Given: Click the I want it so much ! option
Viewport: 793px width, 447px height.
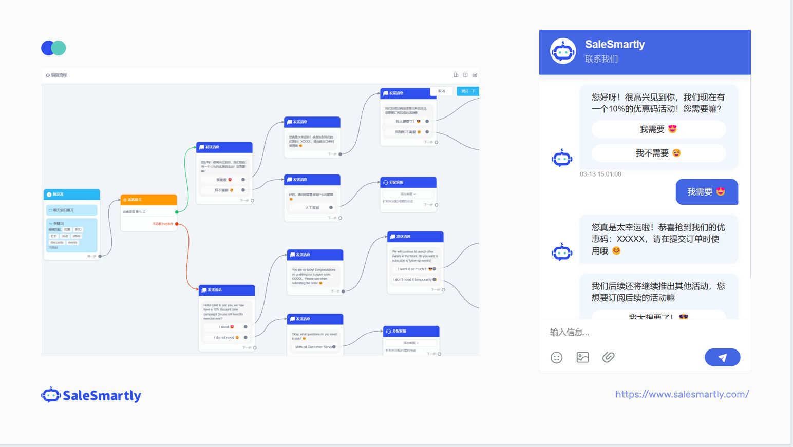Looking at the screenshot, I should point(415,269).
